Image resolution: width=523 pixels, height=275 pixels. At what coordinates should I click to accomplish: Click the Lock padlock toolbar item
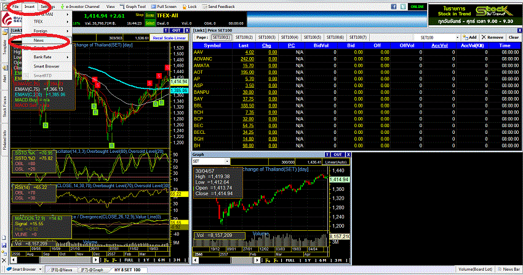point(190,6)
